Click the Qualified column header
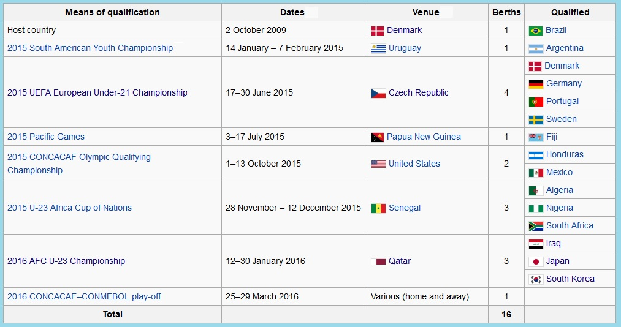 pyautogui.click(x=570, y=12)
